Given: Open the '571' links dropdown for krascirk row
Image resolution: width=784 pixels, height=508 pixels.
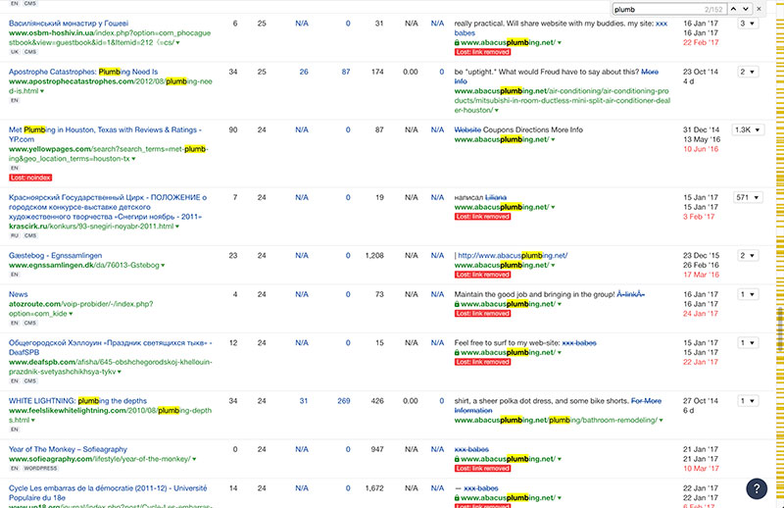Looking at the screenshot, I should click(x=748, y=197).
